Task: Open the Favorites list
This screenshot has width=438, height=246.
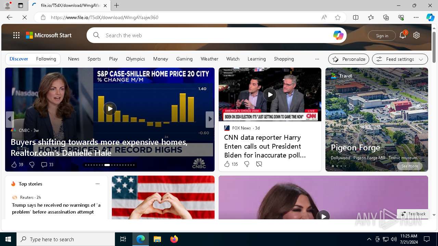Action: tap(371, 17)
